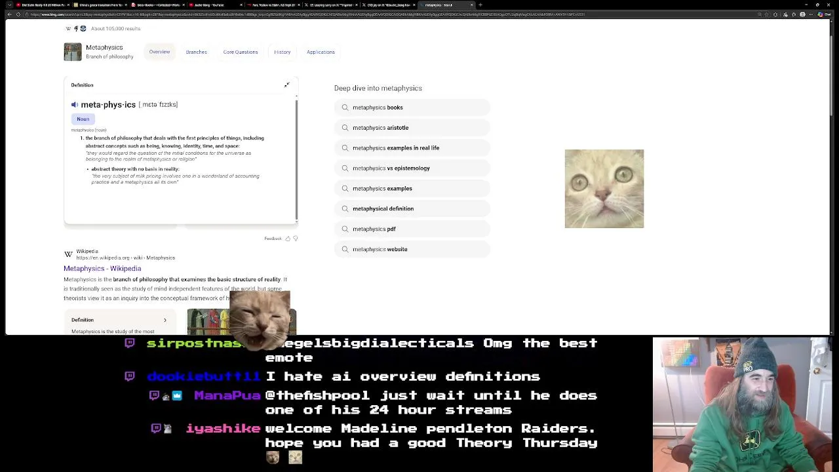Open browser settings and more menu
This screenshot has height=472, width=839.
click(811, 14)
